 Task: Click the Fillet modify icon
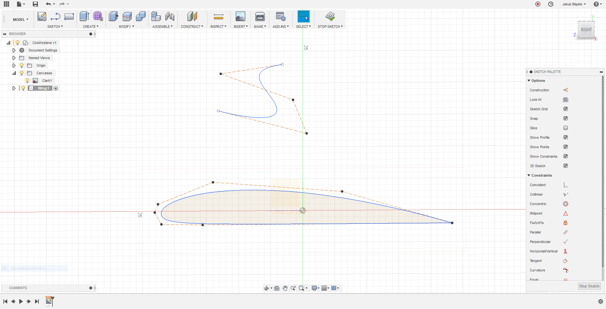point(127,16)
